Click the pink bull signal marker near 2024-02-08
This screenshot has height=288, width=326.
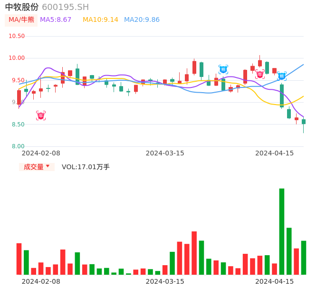point(41,115)
